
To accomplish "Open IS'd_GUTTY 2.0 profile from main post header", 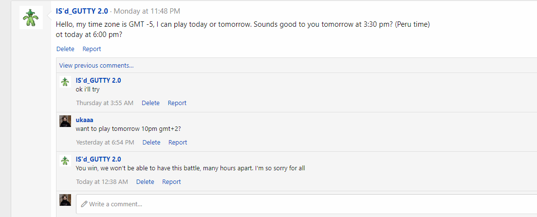I will pyautogui.click(x=82, y=11).
